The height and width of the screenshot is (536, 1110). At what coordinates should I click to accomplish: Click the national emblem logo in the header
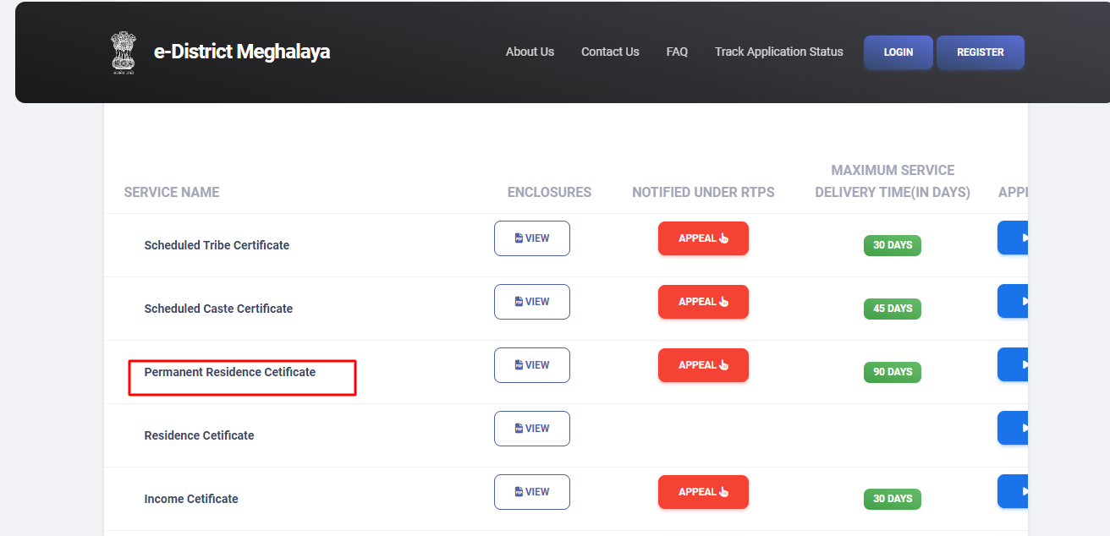[x=124, y=52]
